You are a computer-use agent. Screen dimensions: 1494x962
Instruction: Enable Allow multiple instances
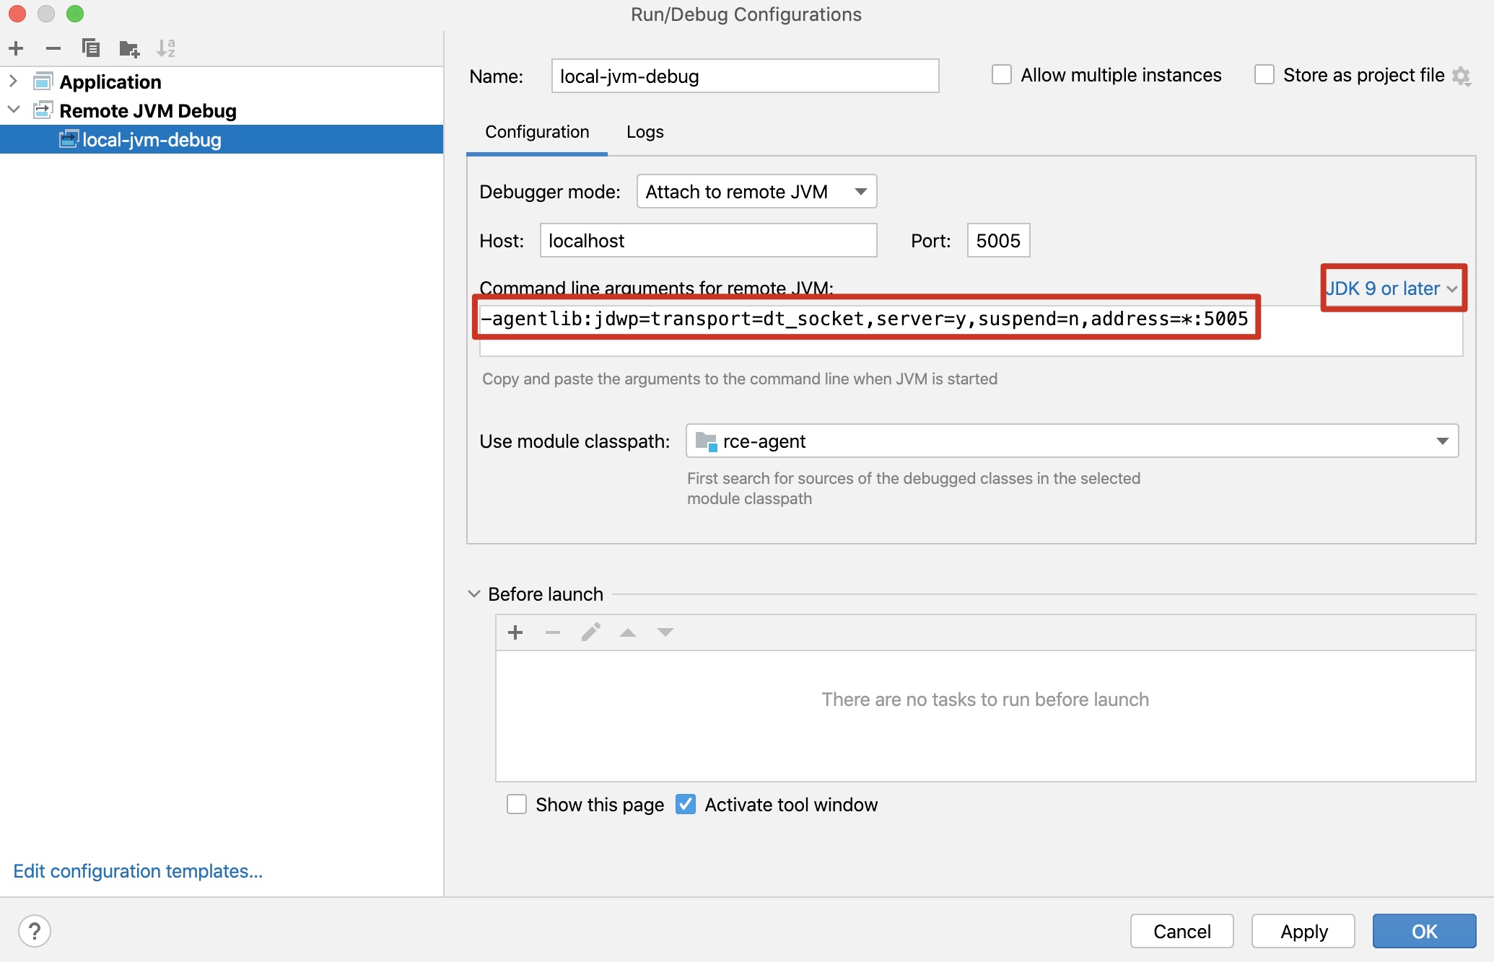click(1002, 75)
